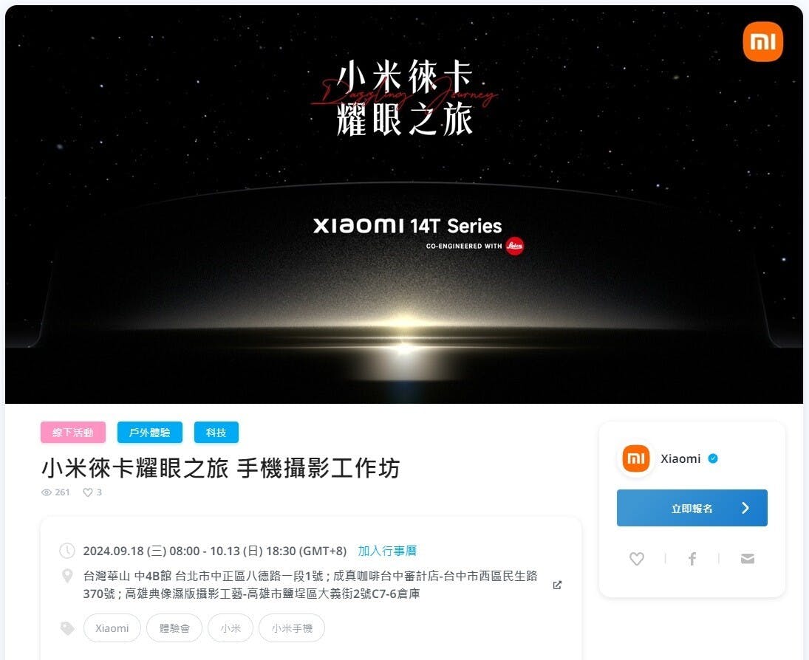Click the clock icon beside event date
The width and height of the screenshot is (809, 660).
pyautogui.click(x=67, y=551)
